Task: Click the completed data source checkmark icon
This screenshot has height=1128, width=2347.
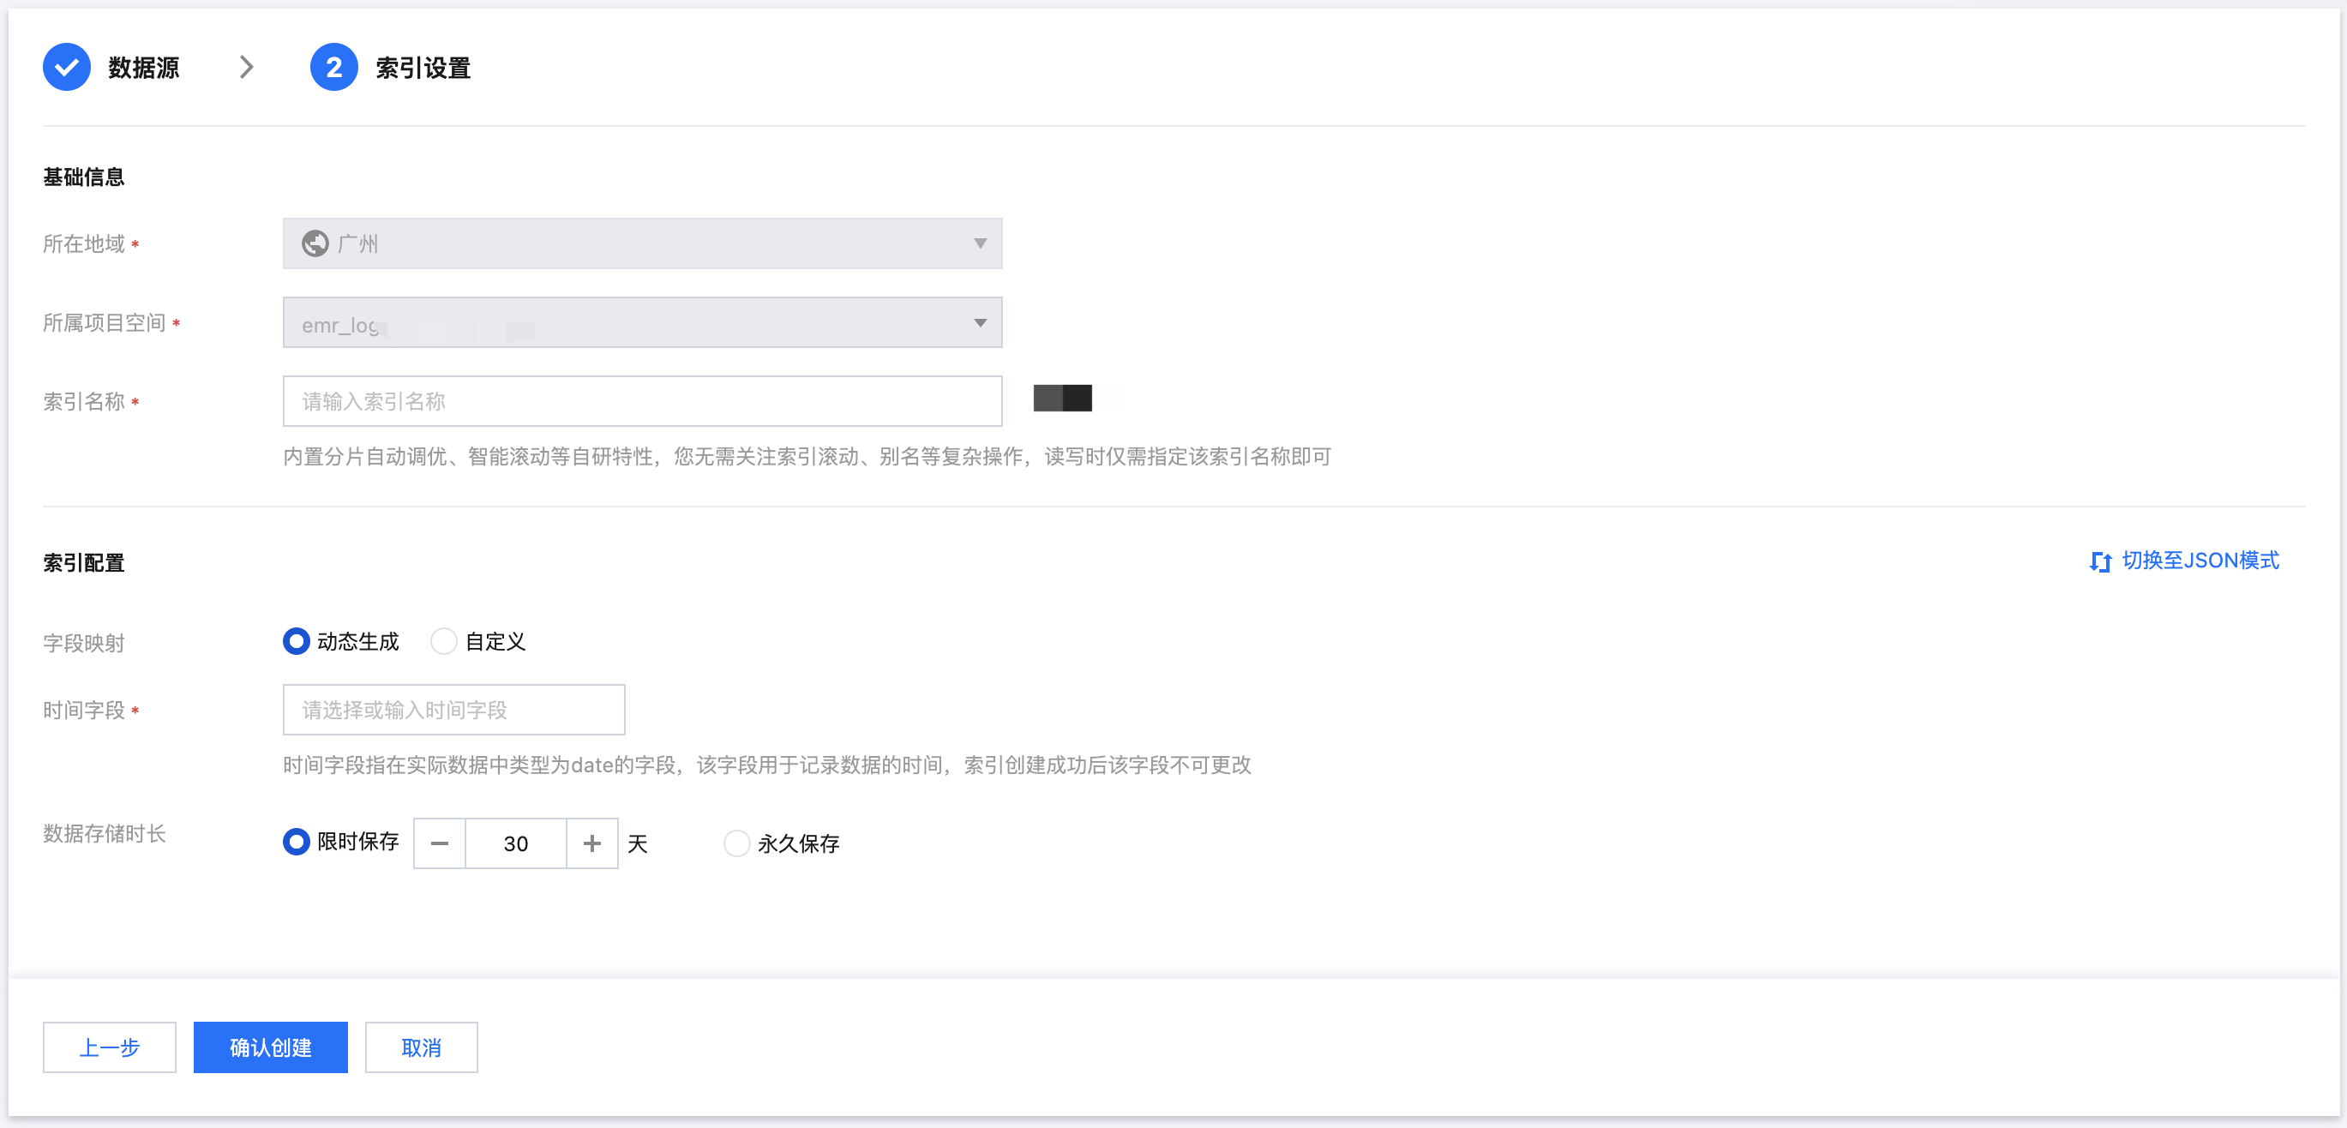Action: (x=67, y=68)
